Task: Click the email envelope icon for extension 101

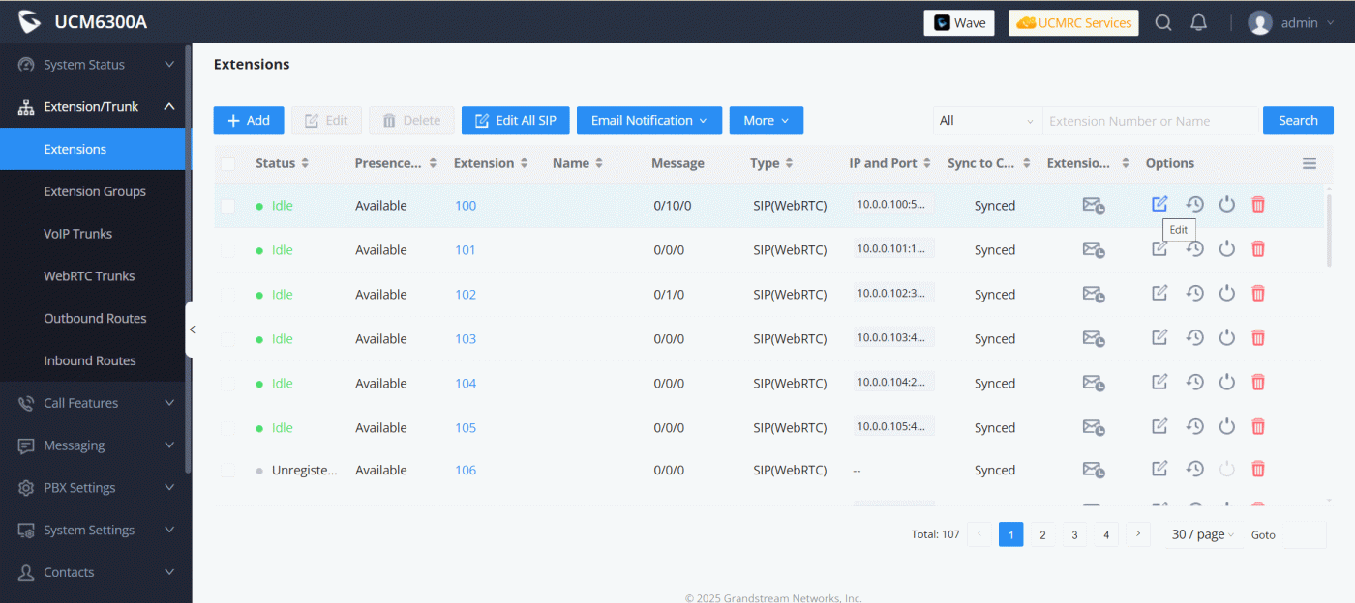Action: (x=1093, y=249)
